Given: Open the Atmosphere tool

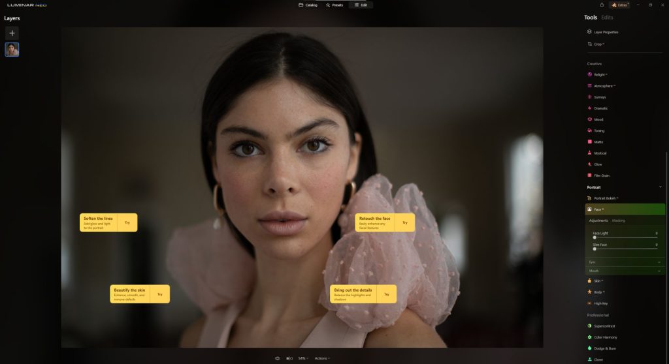Looking at the screenshot, I should tap(601, 85).
